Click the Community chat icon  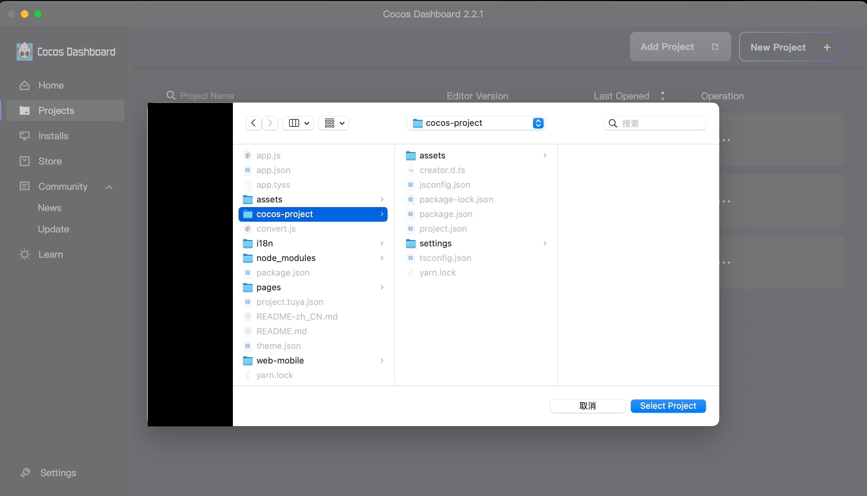tap(25, 186)
